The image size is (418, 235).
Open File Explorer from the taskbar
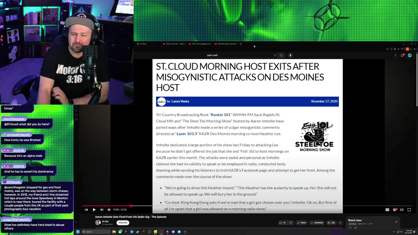[114, 232]
